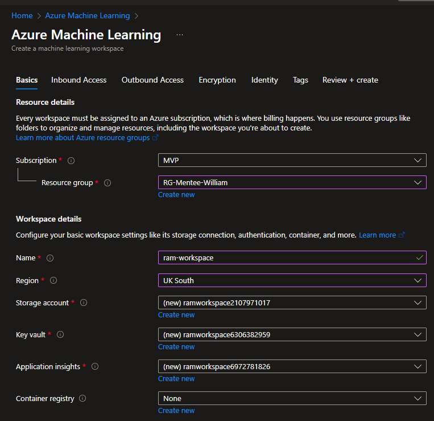Viewport: 434px width, 421px height.
Task: Click info icon beside Container registry
Action: coord(82,399)
